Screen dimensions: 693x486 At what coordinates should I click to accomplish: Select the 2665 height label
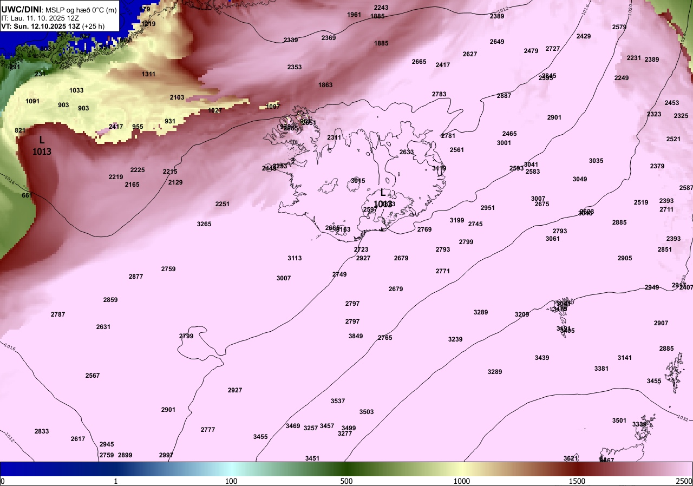pyautogui.click(x=419, y=62)
